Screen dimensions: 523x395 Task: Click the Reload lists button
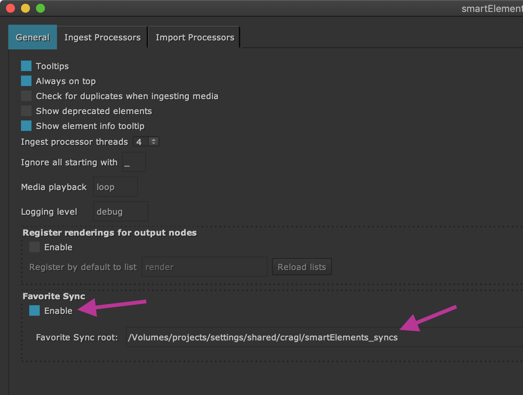pyautogui.click(x=302, y=267)
